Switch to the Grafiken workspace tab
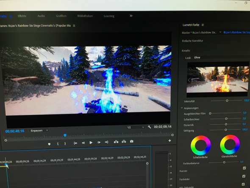 [61, 16]
